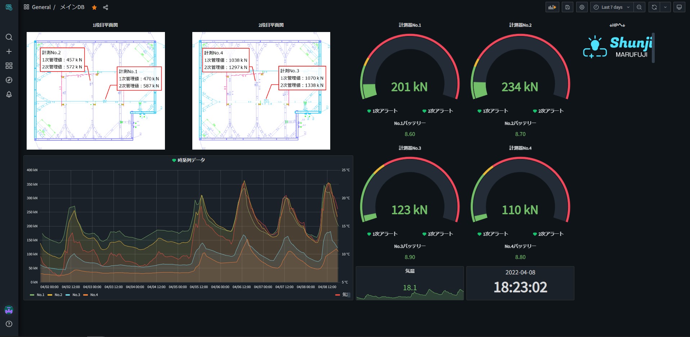Screen dimensions: 690x337
Task: Open dashboard settings gear
Action: click(582, 7)
